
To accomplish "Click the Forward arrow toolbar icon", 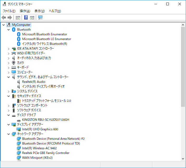I will 9,18.
